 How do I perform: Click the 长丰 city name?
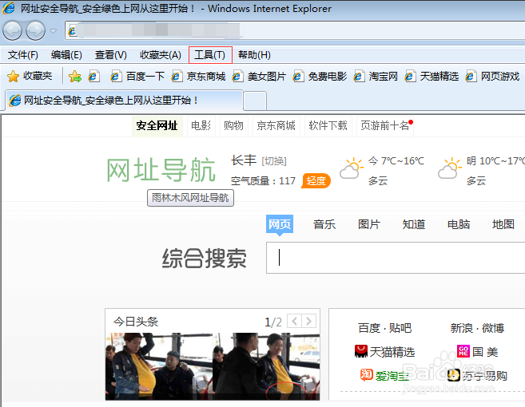tap(244, 160)
